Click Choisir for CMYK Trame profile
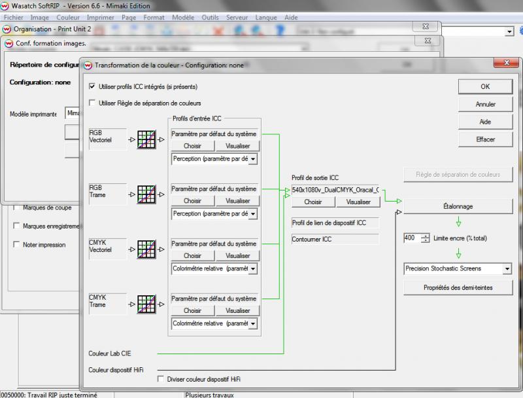Screen dimensions: 523x398 click(192, 310)
